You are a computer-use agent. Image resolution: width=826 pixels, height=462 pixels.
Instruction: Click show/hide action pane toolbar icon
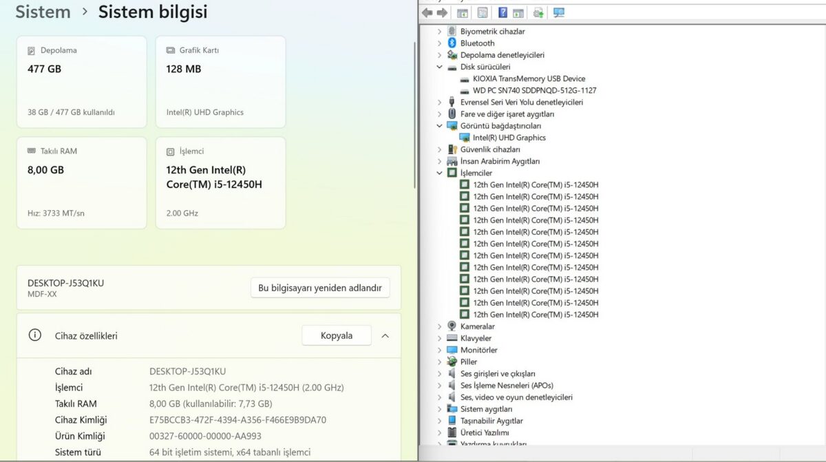coord(518,12)
